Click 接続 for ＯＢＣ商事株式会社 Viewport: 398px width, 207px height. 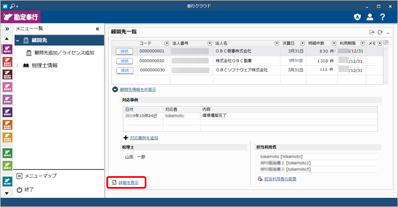point(125,51)
